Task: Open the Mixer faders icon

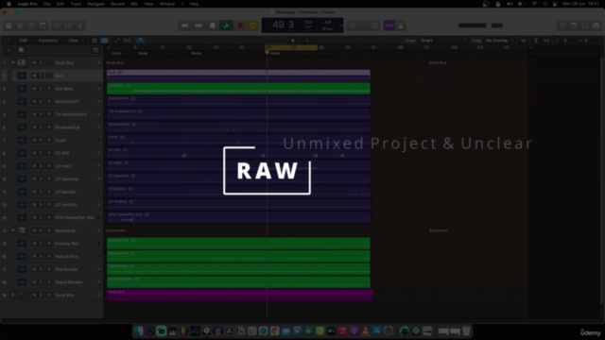Action: (69, 25)
